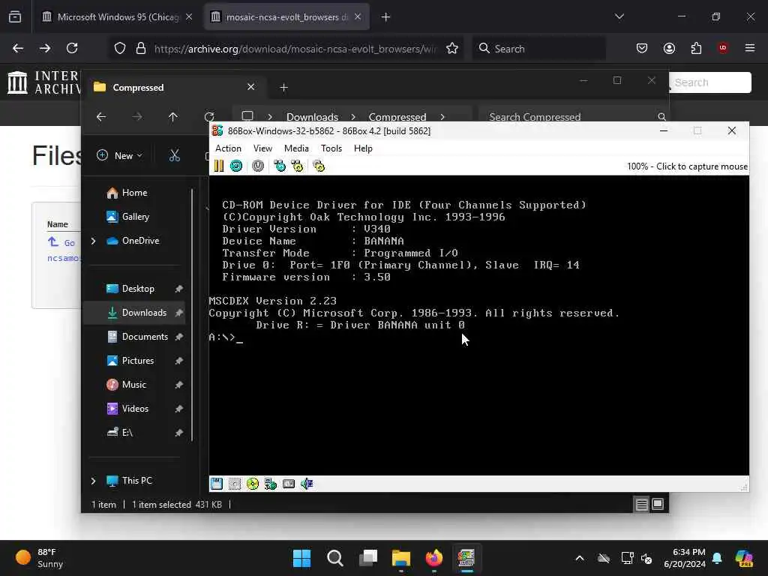Screen dimensions: 768x576
Task: Open Firefox's list all tabs dropdown
Action: (619, 16)
